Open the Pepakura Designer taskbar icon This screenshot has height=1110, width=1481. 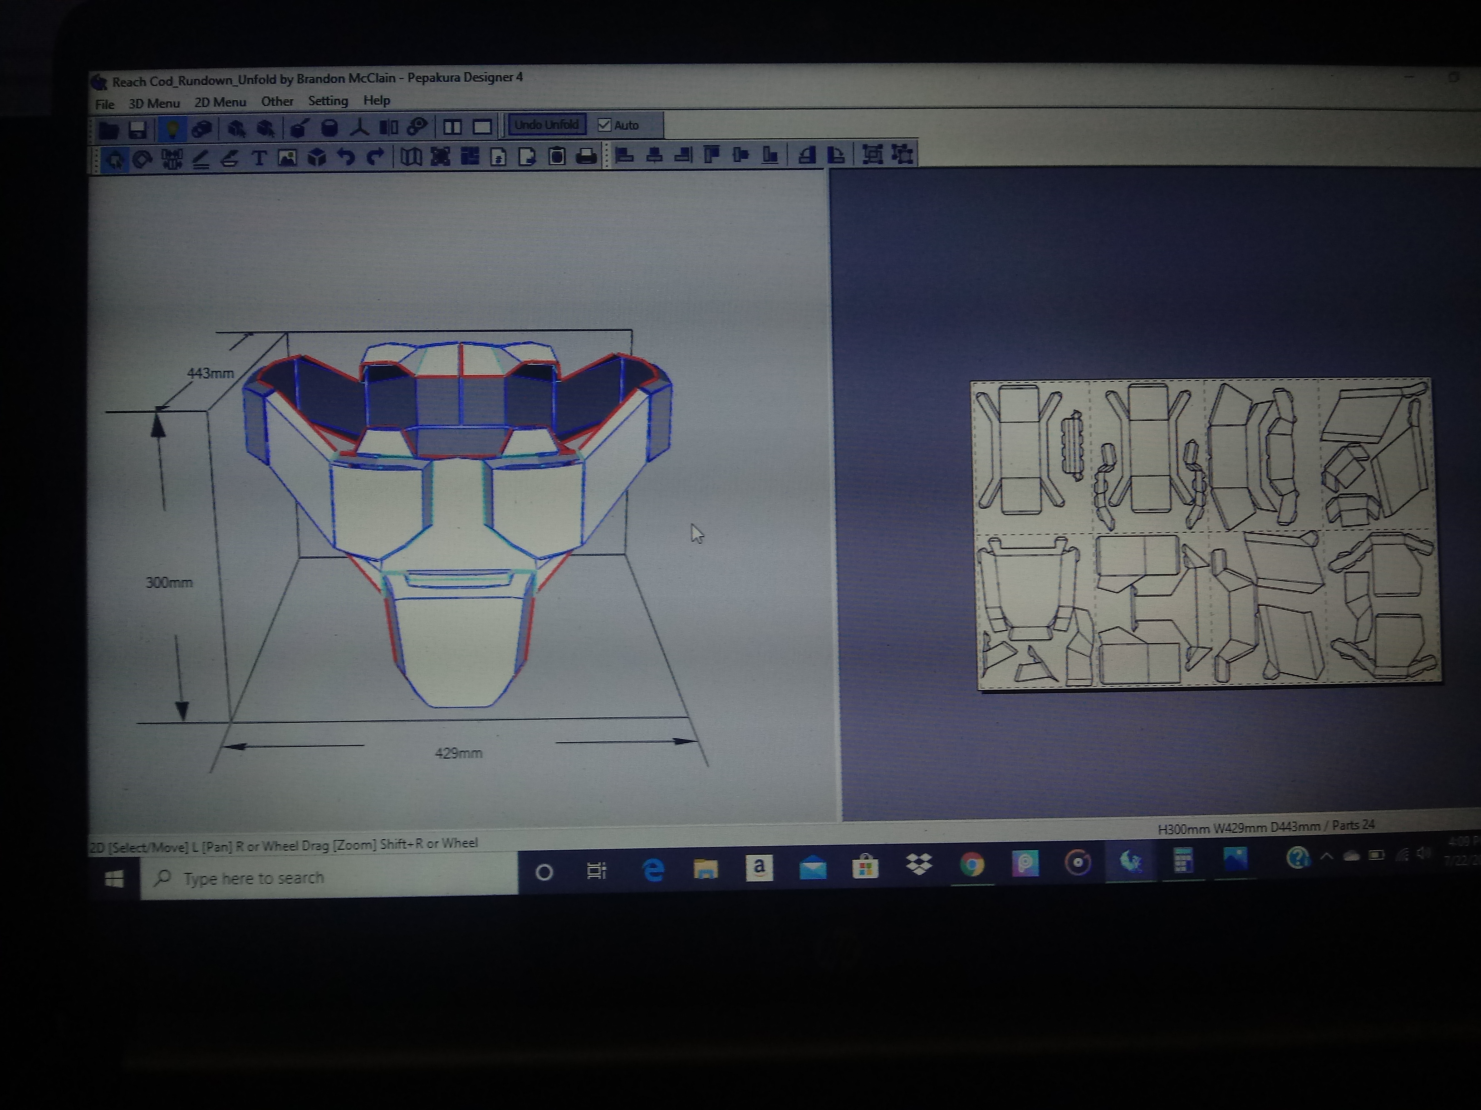pyautogui.click(x=1130, y=862)
